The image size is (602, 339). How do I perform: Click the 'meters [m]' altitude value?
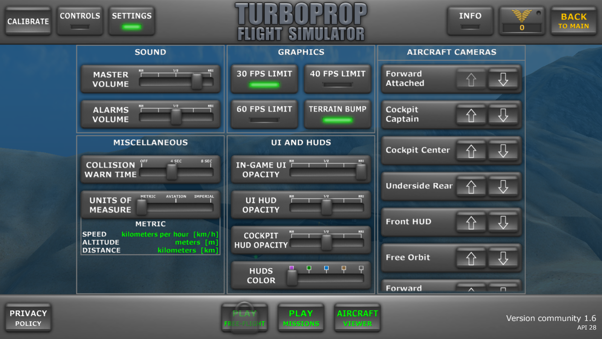[x=197, y=242]
